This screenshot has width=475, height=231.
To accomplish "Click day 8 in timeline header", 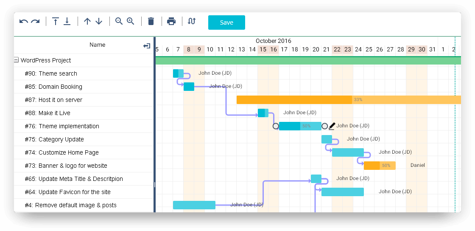I will point(188,49).
